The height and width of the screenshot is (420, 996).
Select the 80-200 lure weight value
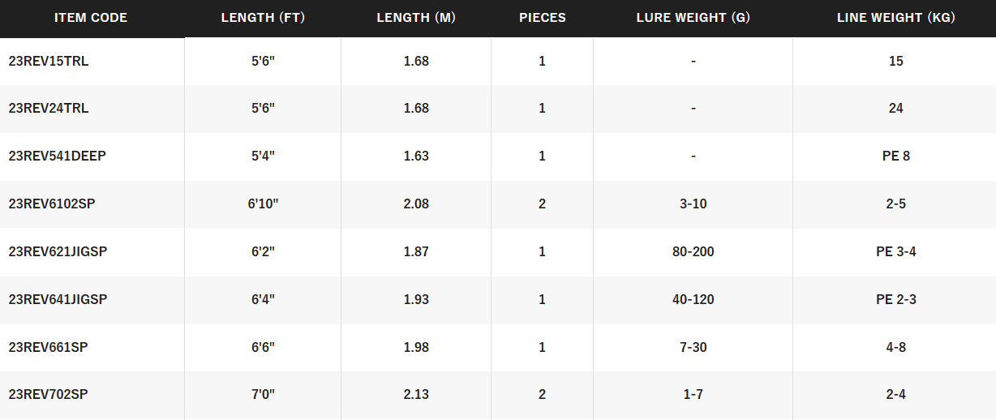click(693, 252)
